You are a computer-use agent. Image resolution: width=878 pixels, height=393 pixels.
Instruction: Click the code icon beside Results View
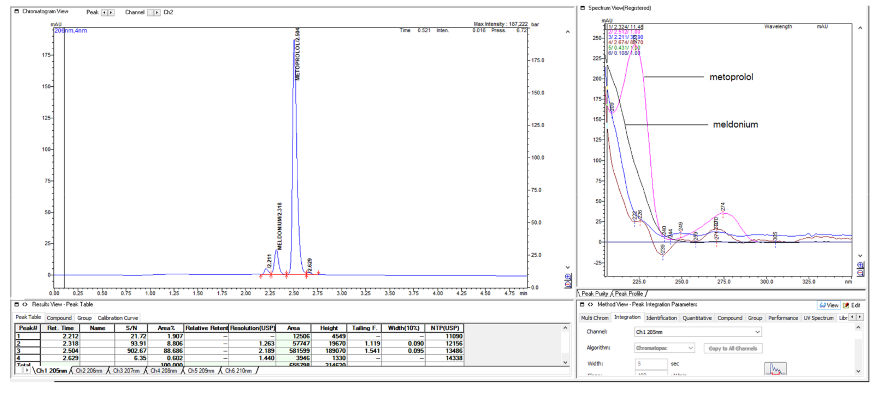25,304
